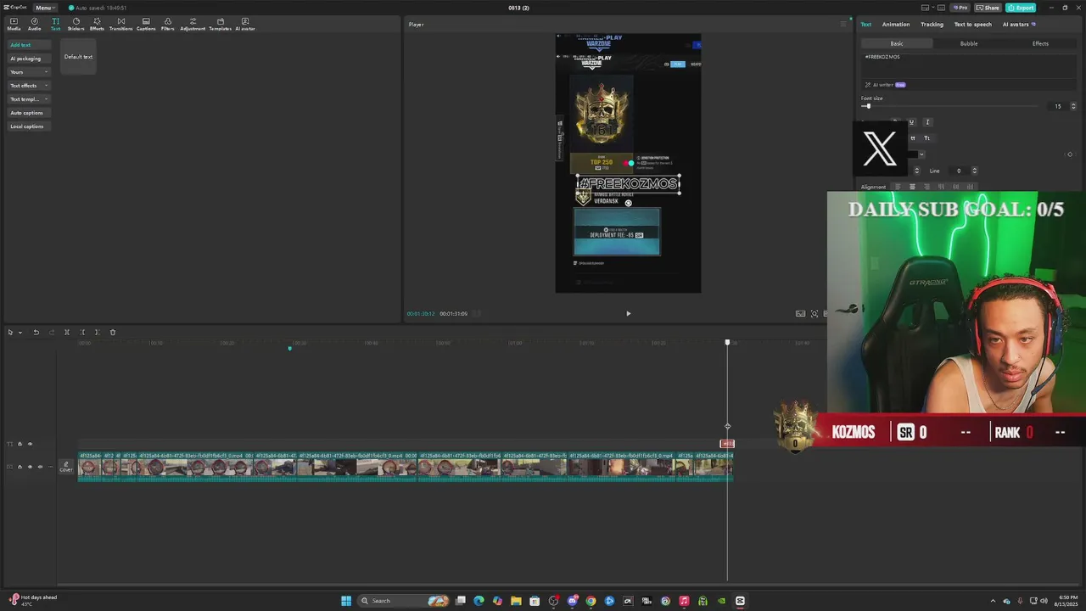Screen dimensions: 1086x611
Task: Click the AI writer button
Action: coord(885,85)
